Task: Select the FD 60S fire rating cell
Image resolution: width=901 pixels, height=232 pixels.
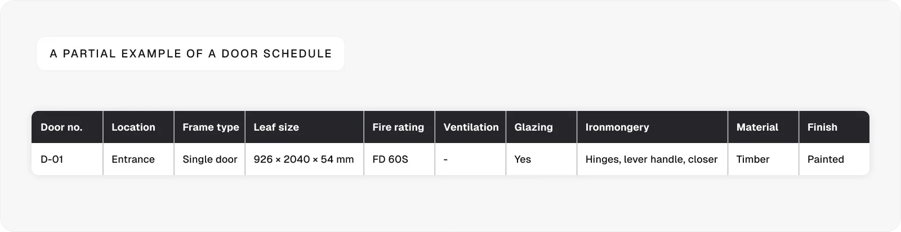Action: pyautogui.click(x=399, y=159)
